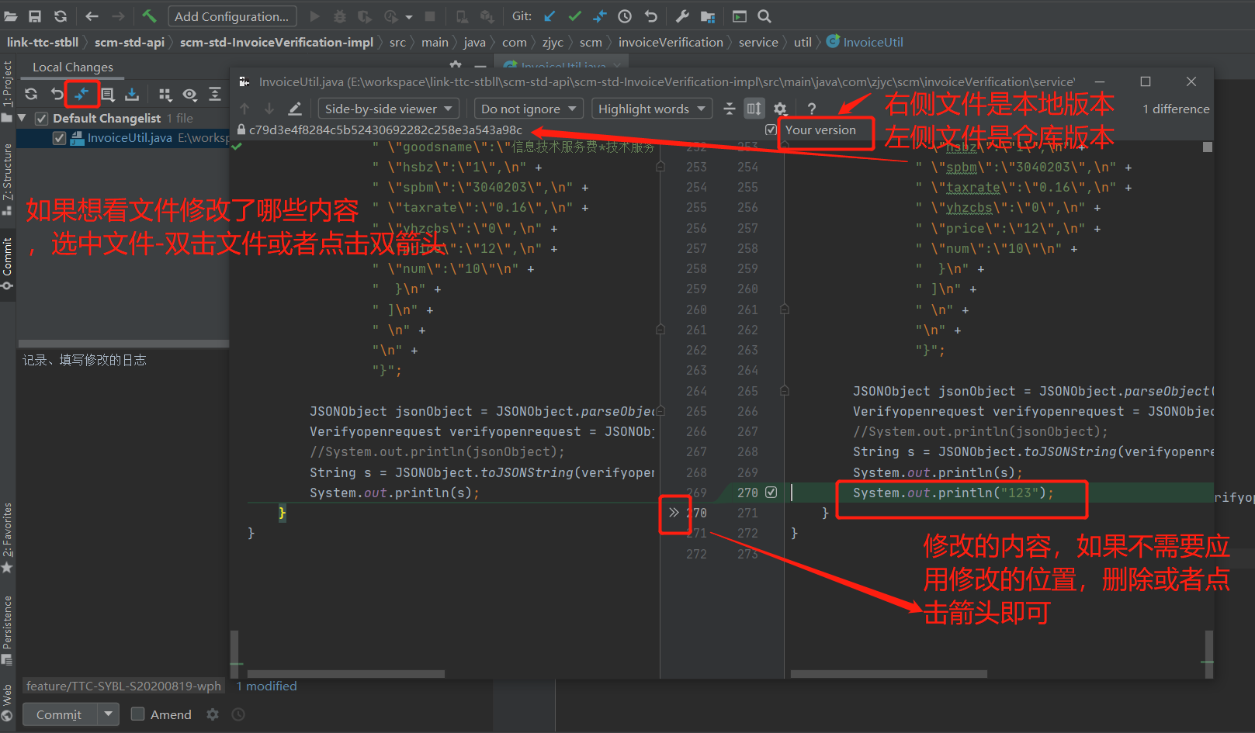The height and width of the screenshot is (733, 1255).
Task: Enable the Amend checkbox
Action: pos(137,714)
